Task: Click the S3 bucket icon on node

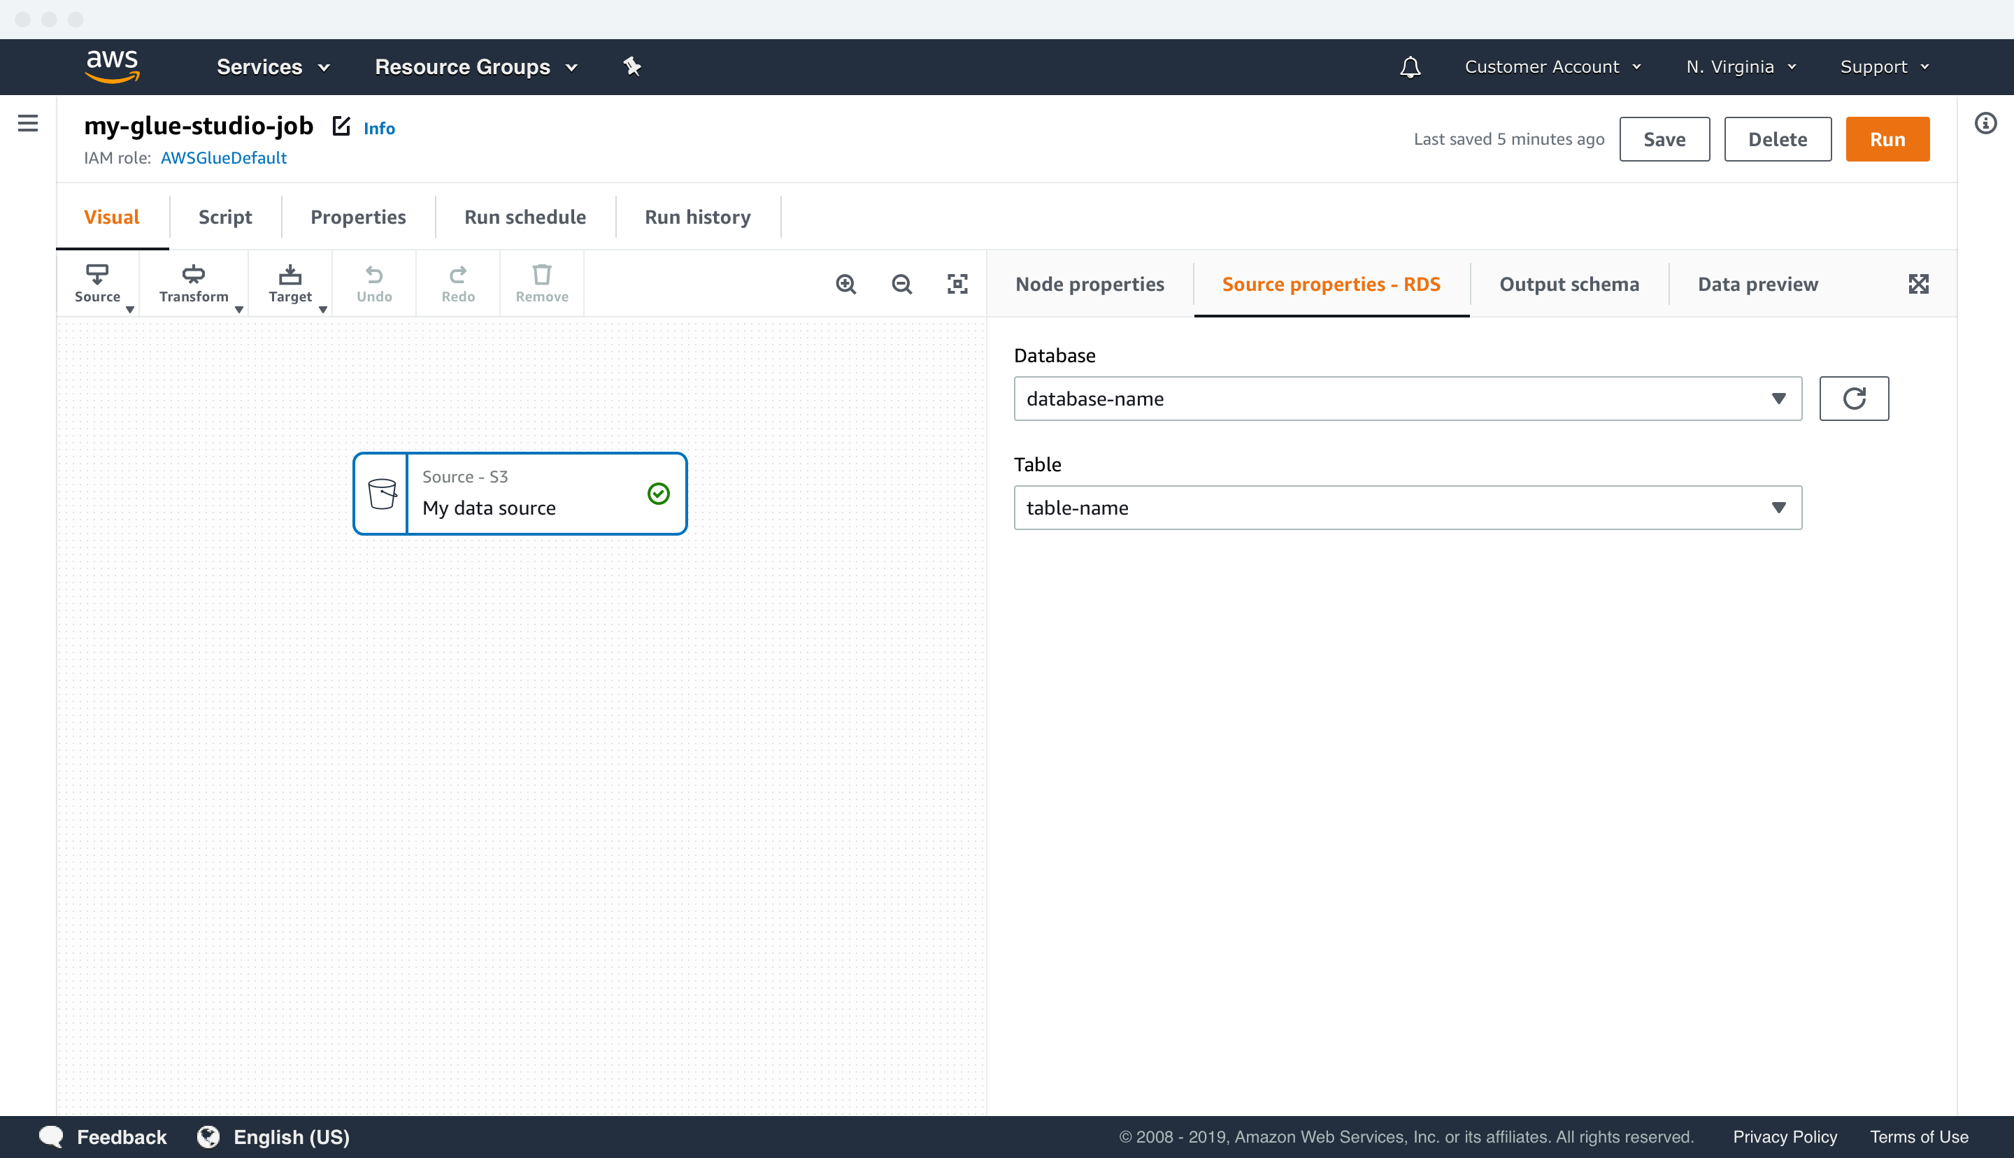Action: [x=382, y=494]
